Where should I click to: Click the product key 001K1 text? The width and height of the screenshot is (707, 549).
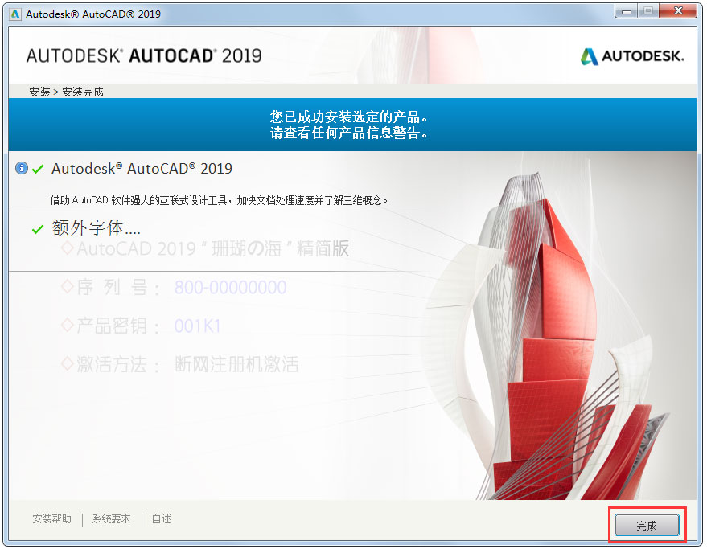point(195,326)
